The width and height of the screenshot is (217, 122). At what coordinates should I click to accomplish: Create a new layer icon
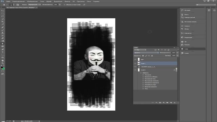pyautogui.click(x=171, y=102)
